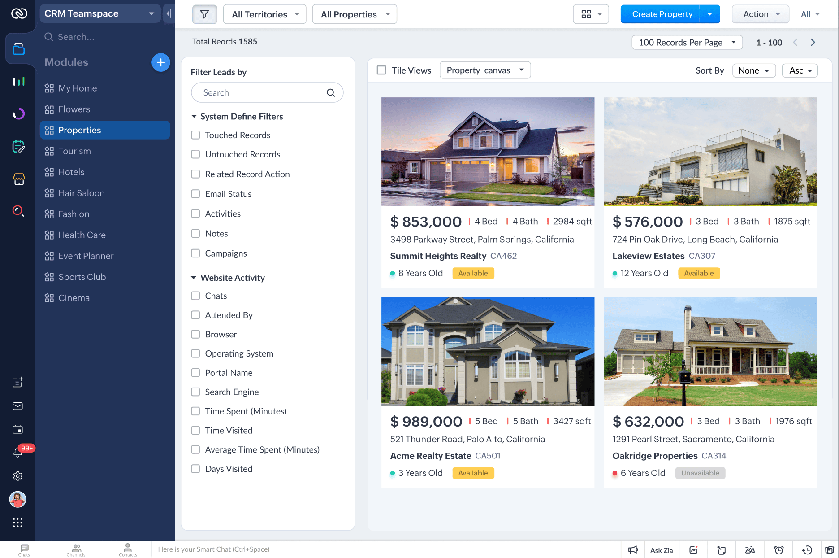
Task: Open the app launcher grid icon
Action: 17,523
